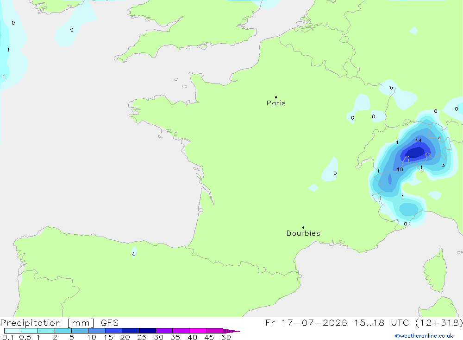Click the darkest blue rain core
This screenshot has width=463, height=340.
tap(415, 153)
